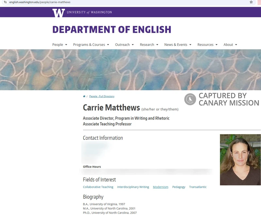Click the B.A., University of Virginia, 1997 line

(104, 204)
